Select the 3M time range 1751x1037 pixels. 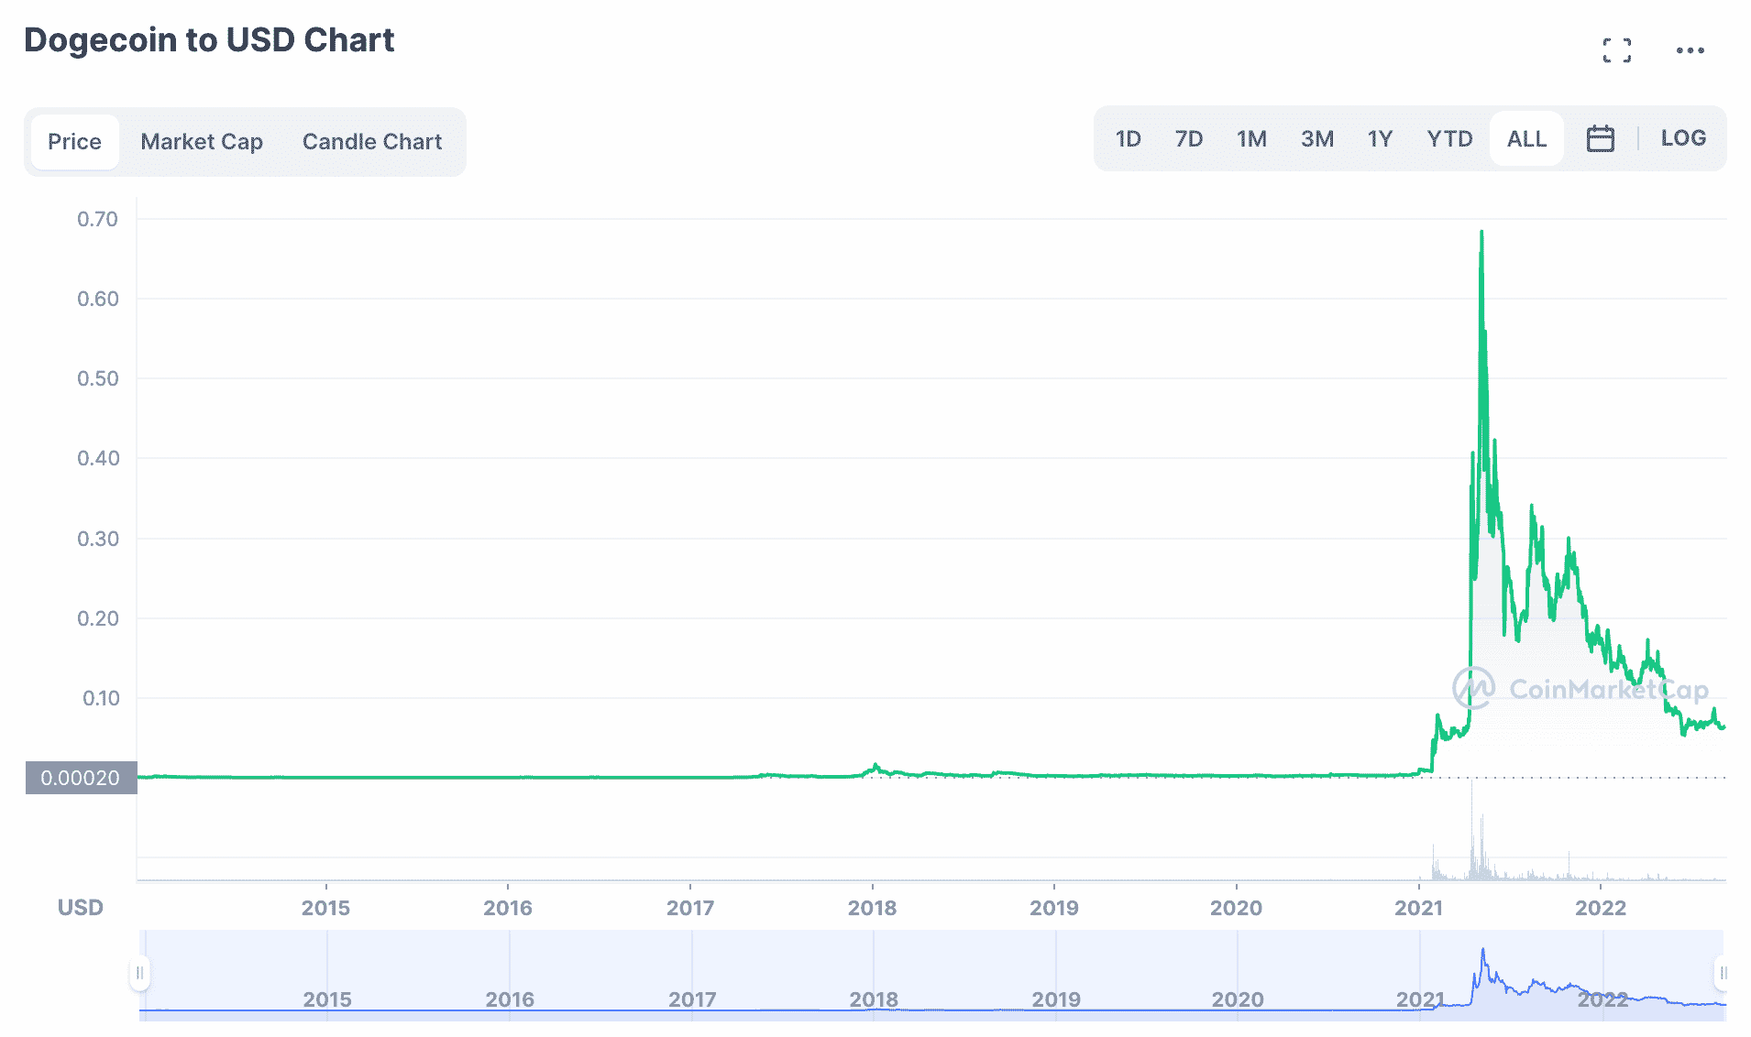pos(1317,138)
